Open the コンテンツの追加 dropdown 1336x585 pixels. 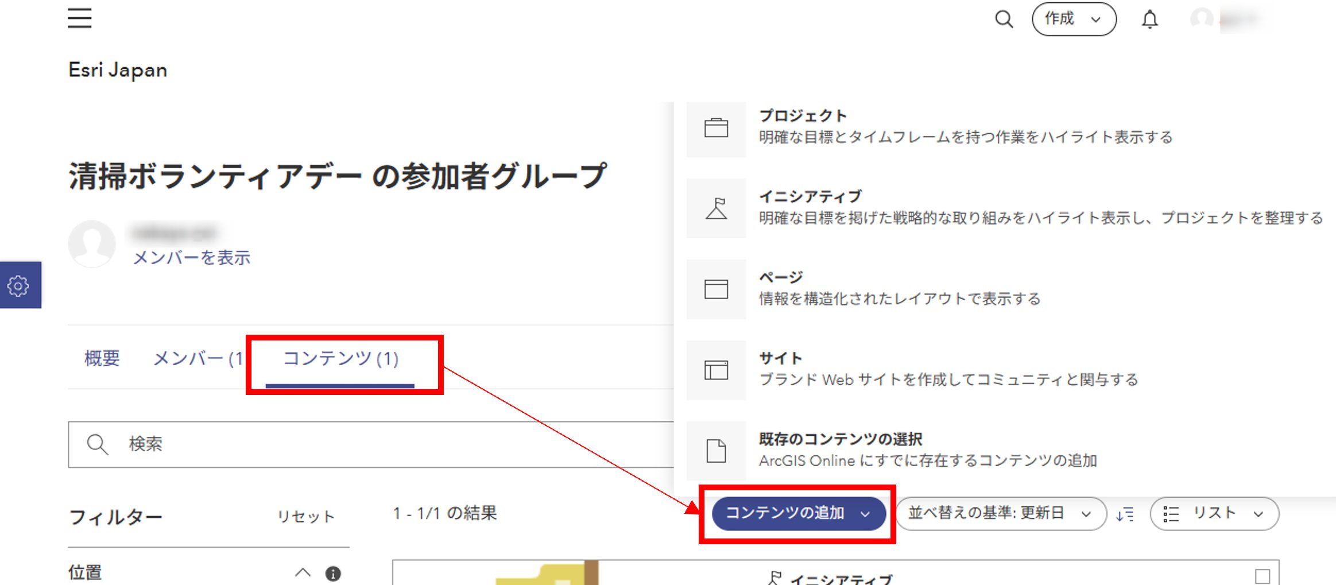pyautogui.click(x=798, y=513)
